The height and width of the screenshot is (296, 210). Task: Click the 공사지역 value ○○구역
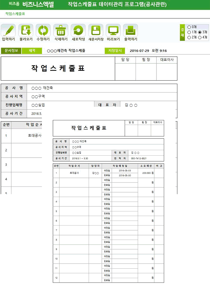point(38,97)
